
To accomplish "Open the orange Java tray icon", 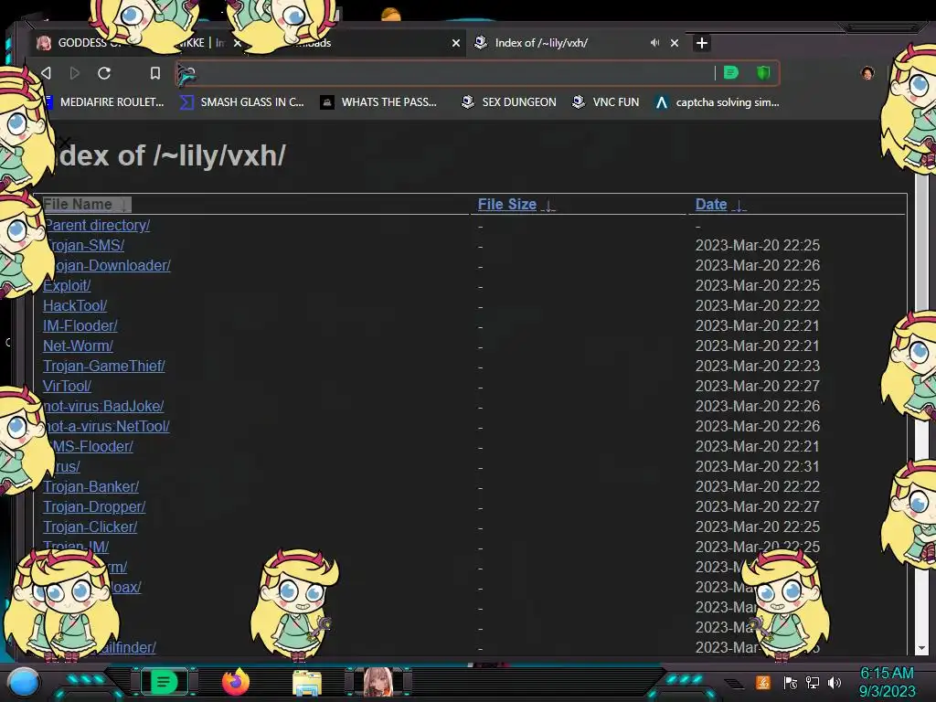I will 763,683.
